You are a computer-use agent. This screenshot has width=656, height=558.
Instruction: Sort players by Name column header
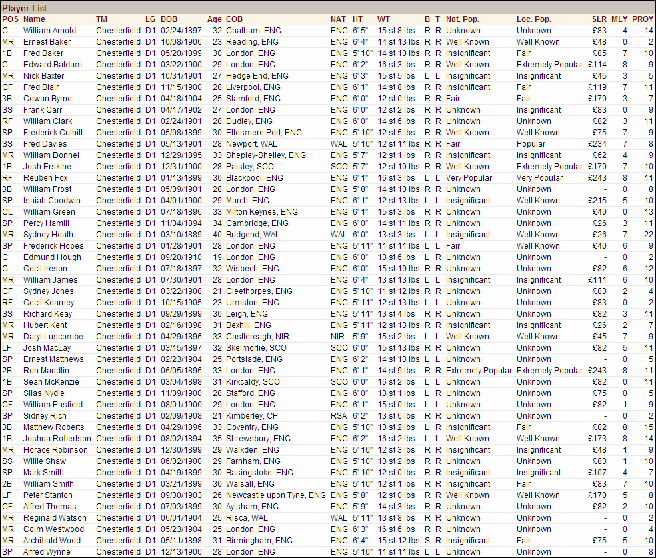pyautogui.click(x=34, y=19)
